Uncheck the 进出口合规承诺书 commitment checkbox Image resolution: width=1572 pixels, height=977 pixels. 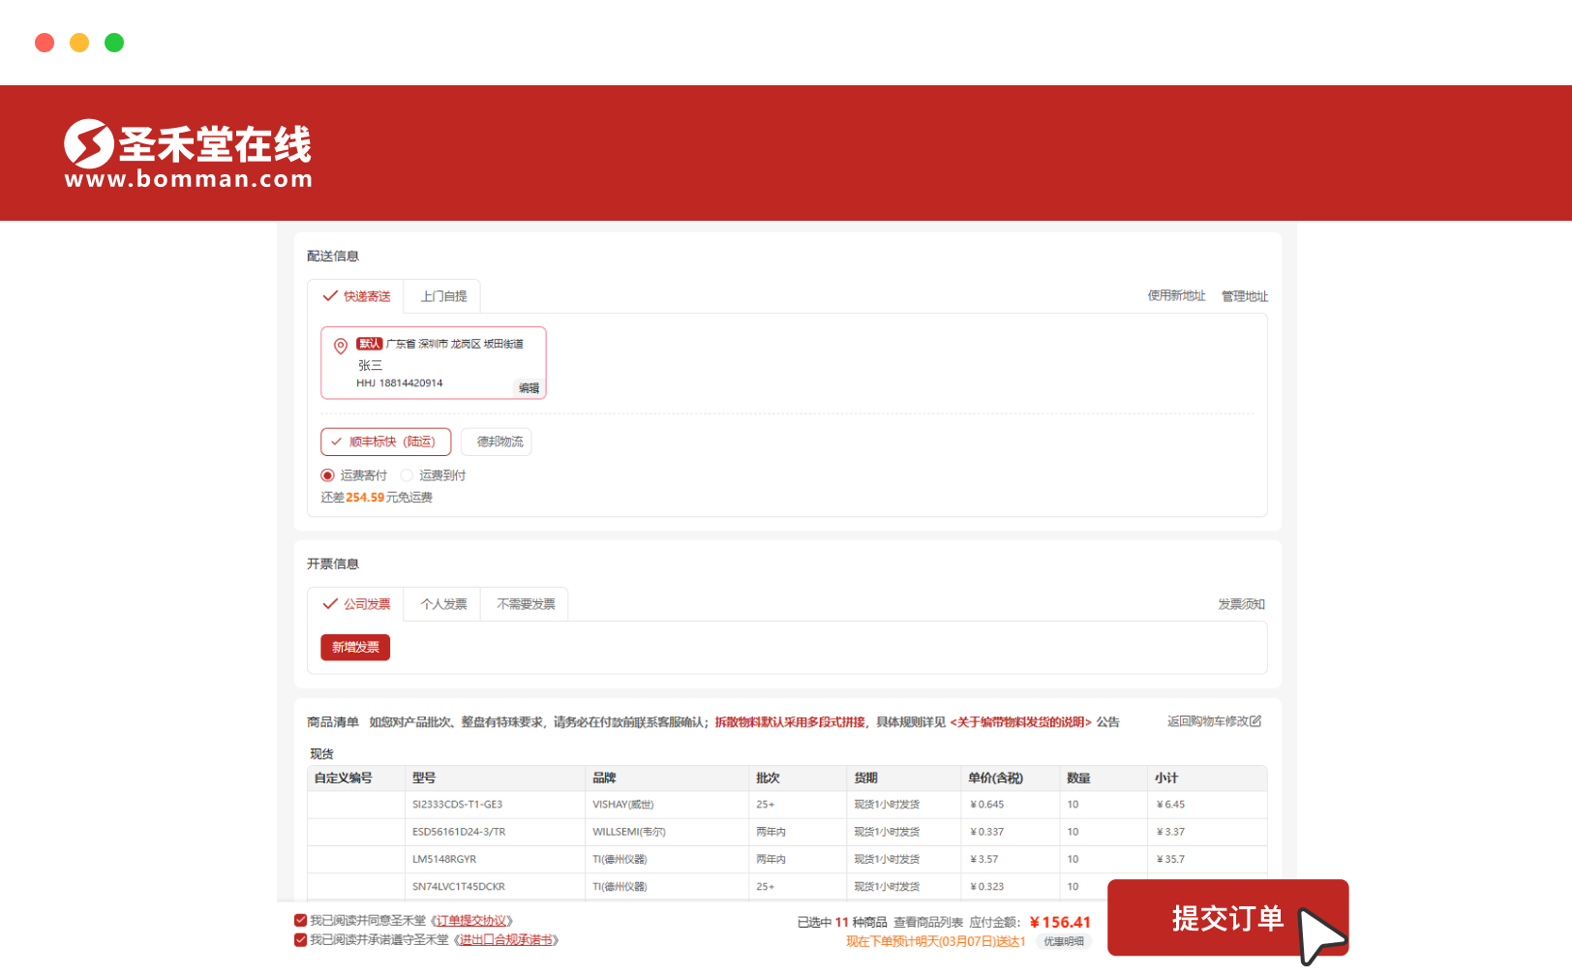301,940
